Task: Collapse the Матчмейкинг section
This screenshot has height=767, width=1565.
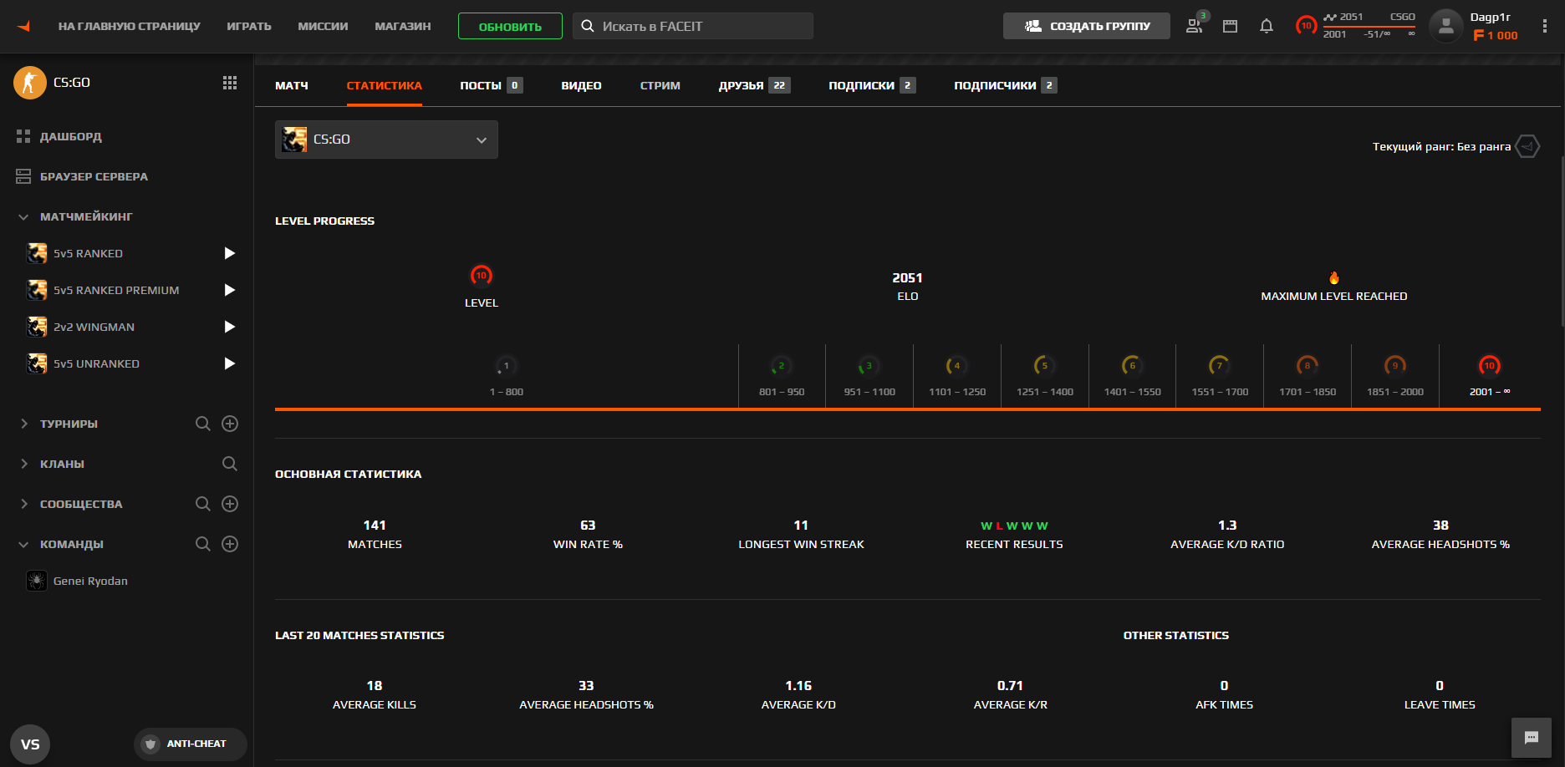Action: [x=23, y=216]
